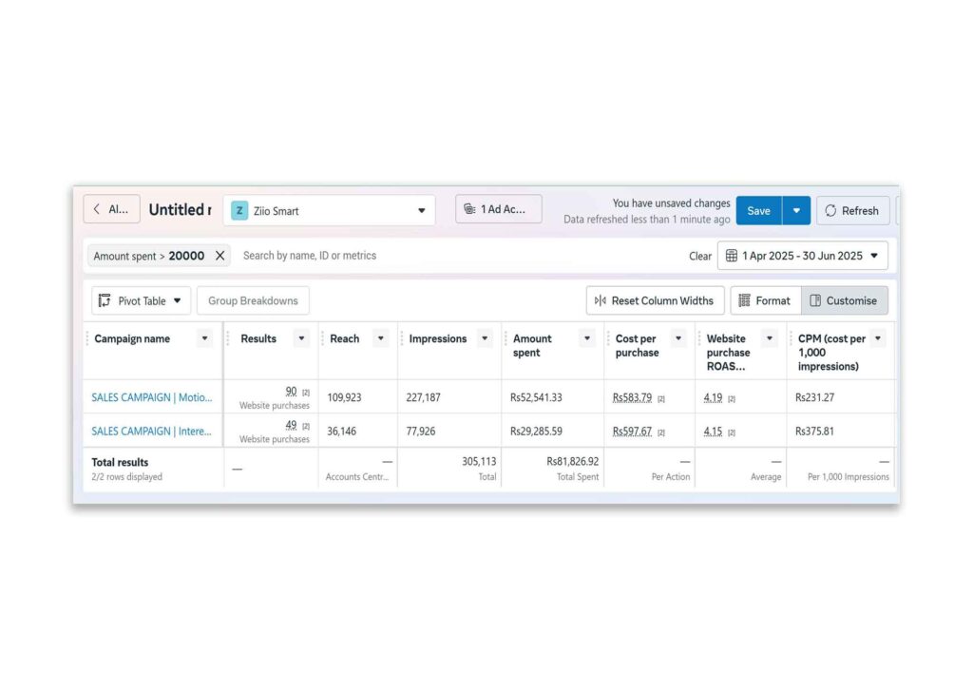Click Reset Column Widths

coord(655,301)
